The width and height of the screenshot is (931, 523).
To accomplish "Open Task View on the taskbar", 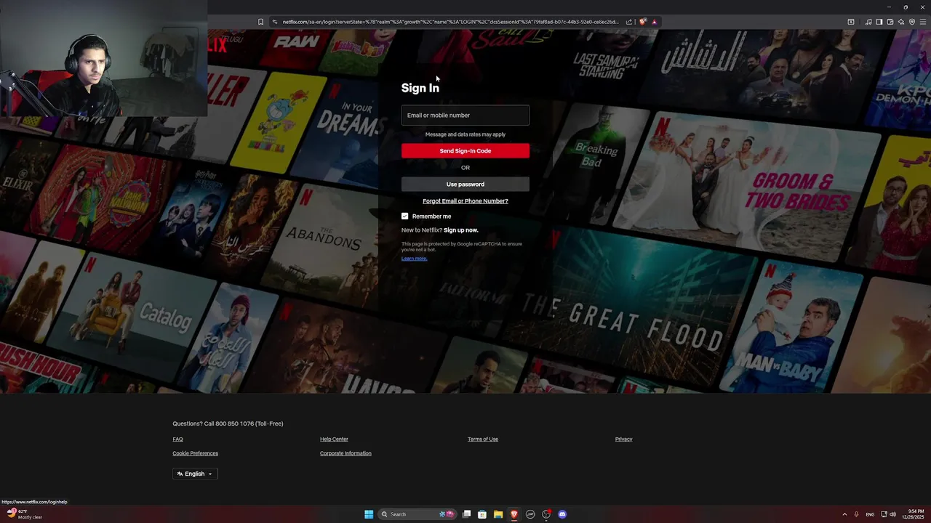I will [466, 514].
